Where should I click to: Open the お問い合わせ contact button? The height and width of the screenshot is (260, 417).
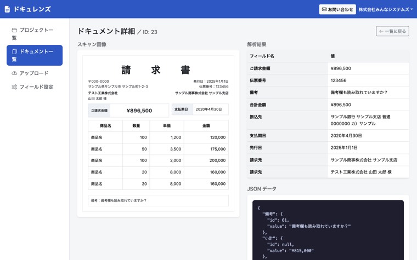(x=337, y=9)
